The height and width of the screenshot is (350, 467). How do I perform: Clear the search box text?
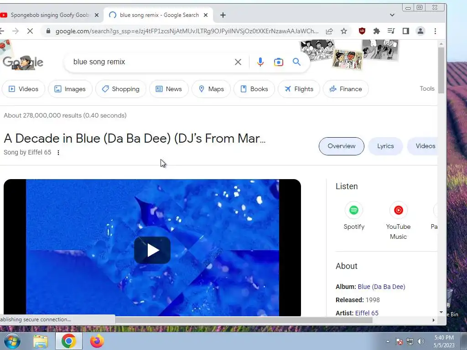pyautogui.click(x=238, y=62)
